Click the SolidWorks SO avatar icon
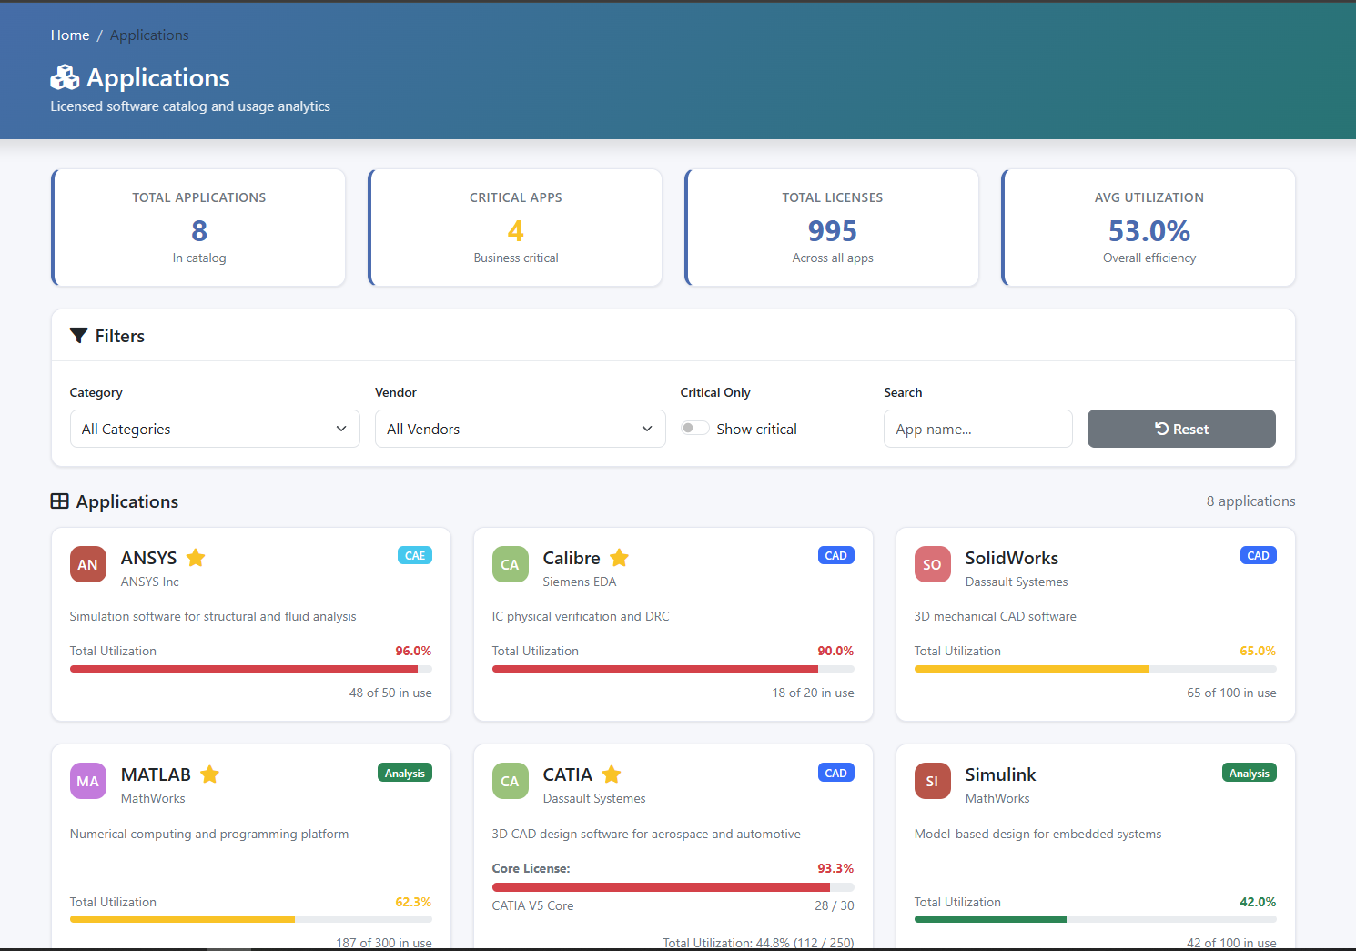 click(x=932, y=564)
